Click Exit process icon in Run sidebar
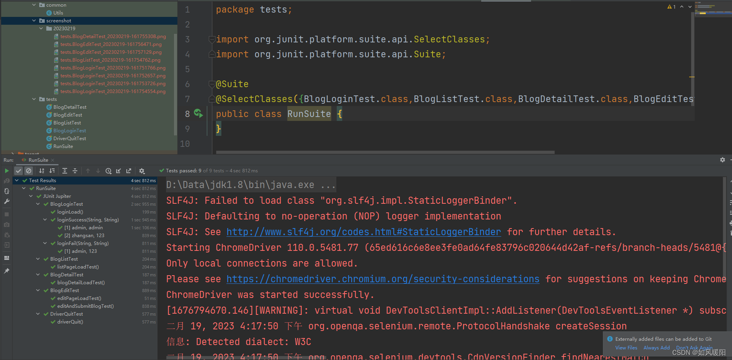The image size is (732, 360). point(7,245)
